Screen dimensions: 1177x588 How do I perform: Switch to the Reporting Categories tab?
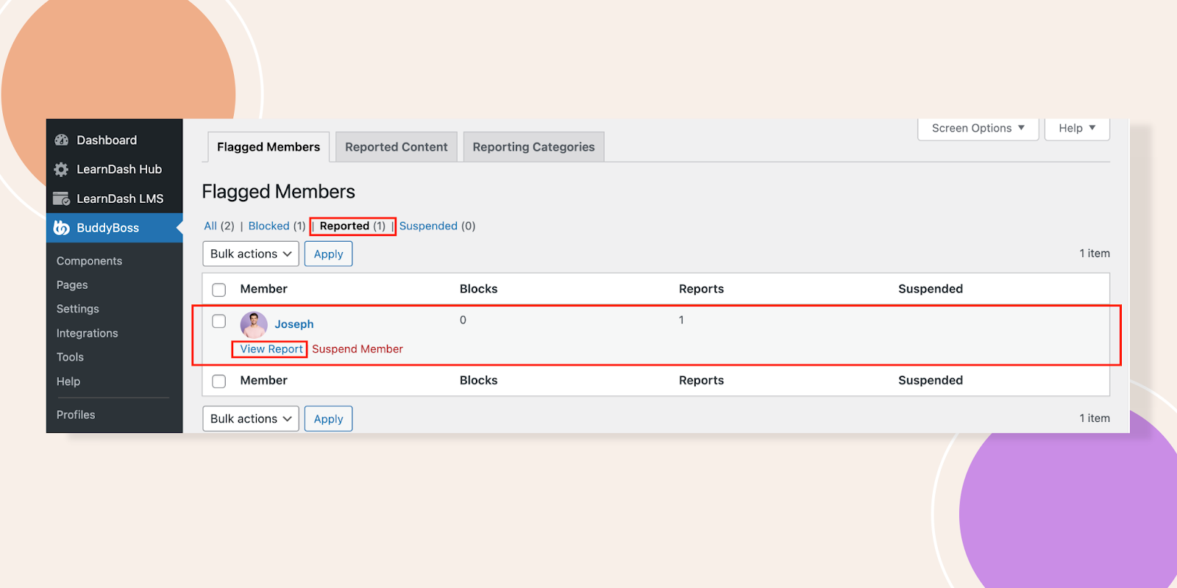coord(533,147)
